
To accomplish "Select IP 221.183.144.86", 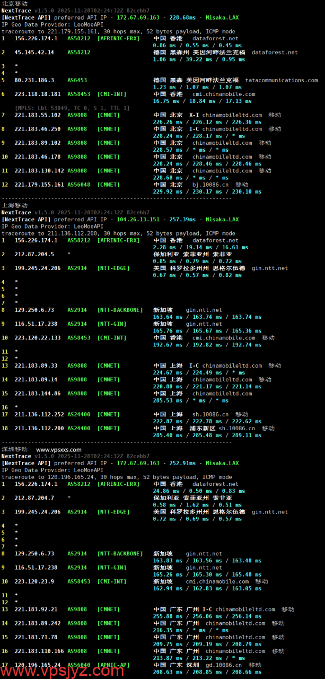I will 38,393.
